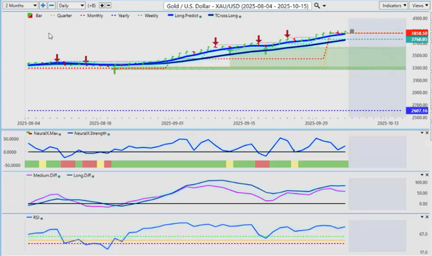432x256 pixels.
Task: Click the red down arrow signal near 2025-09-29
Action: pyautogui.click(x=287, y=34)
